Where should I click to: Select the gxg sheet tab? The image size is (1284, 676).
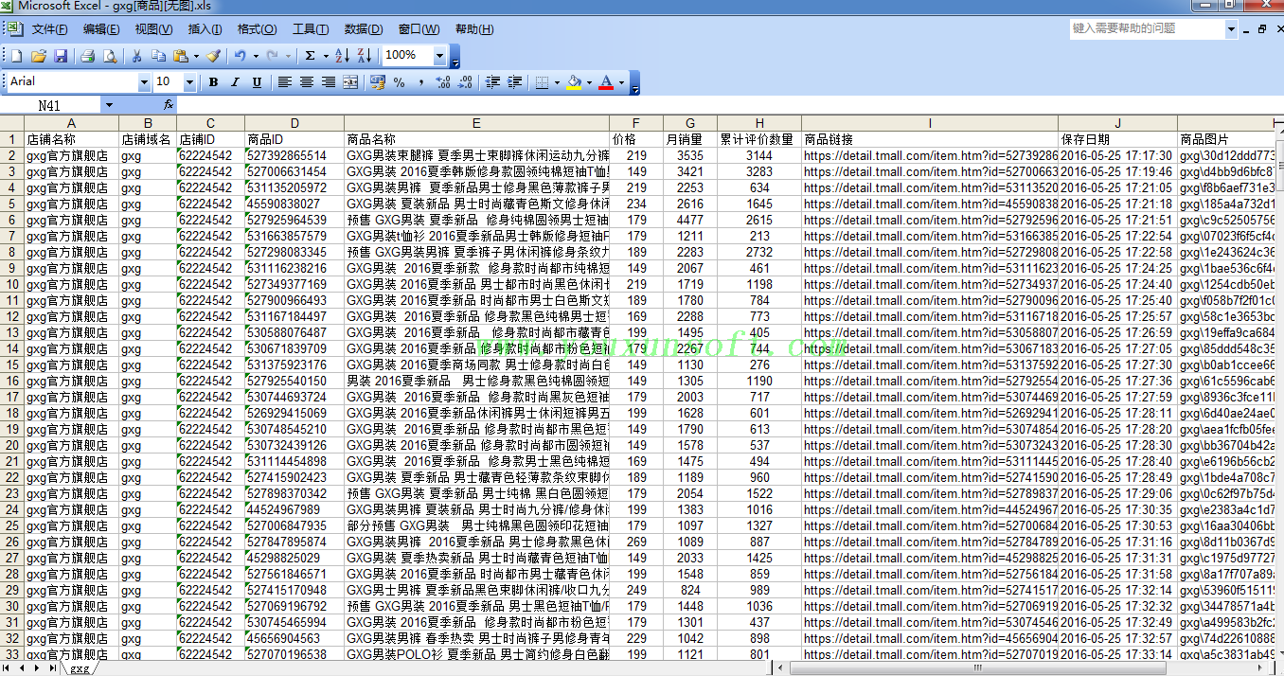(80, 667)
